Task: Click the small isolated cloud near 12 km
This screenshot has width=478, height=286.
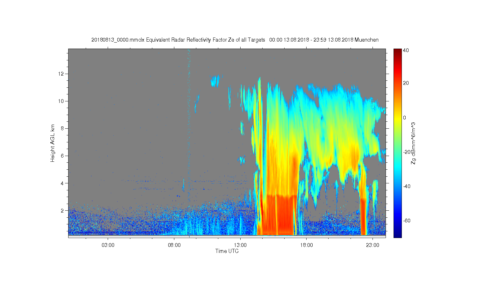Action: pos(215,81)
